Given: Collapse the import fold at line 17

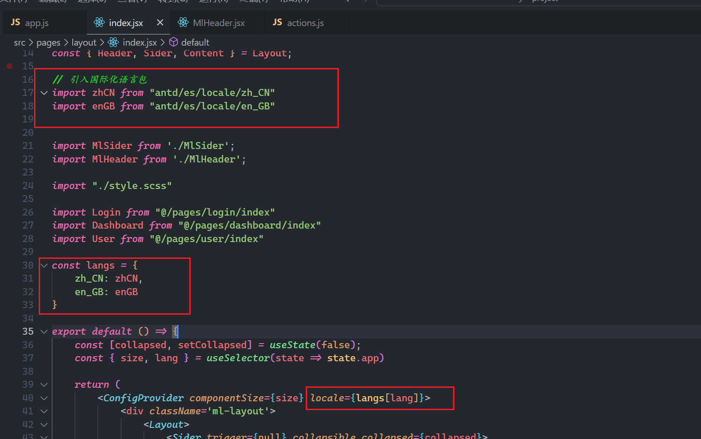Looking at the screenshot, I should tap(44, 93).
